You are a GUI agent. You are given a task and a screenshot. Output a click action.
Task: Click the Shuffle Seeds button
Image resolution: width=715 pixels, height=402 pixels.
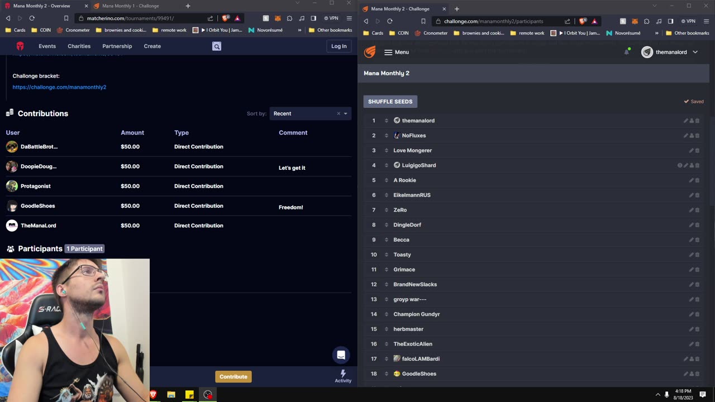(x=390, y=102)
